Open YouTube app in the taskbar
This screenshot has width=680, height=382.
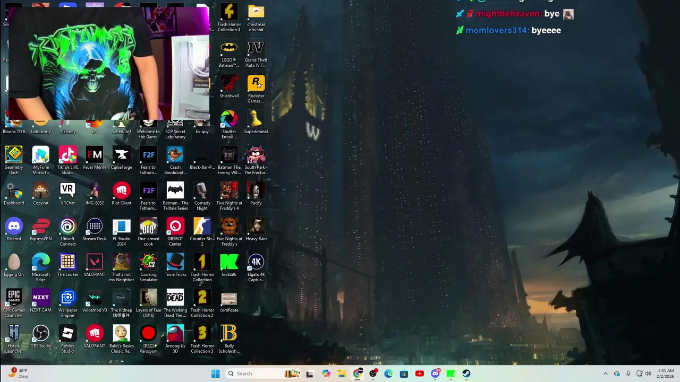420,374
